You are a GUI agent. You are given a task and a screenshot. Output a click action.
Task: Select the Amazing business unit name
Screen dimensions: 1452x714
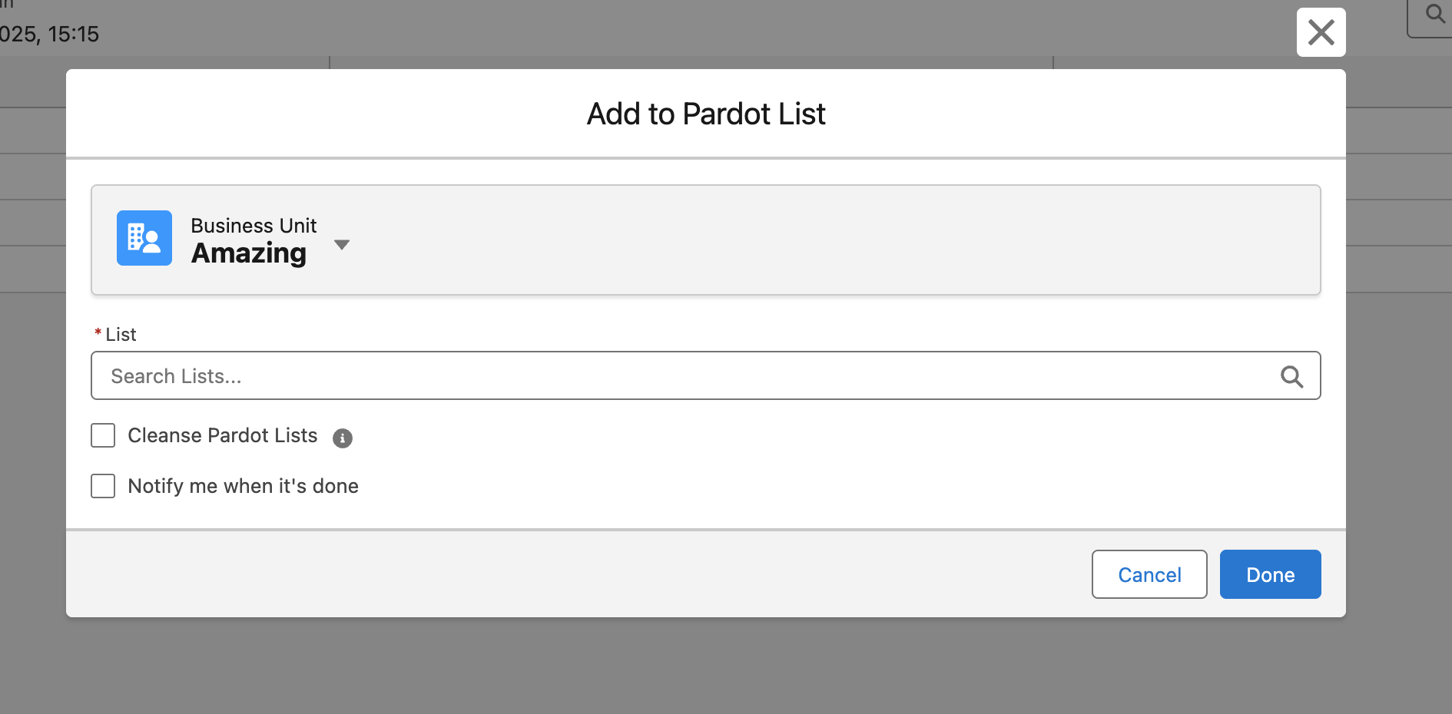pyautogui.click(x=249, y=253)
